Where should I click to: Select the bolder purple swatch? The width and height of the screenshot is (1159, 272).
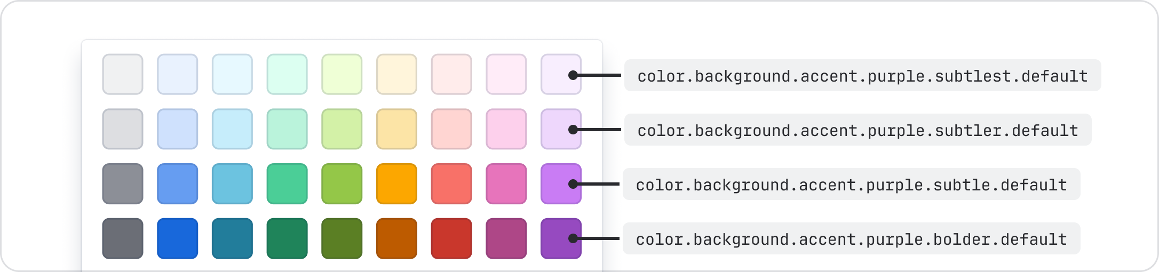pos(560,238)
